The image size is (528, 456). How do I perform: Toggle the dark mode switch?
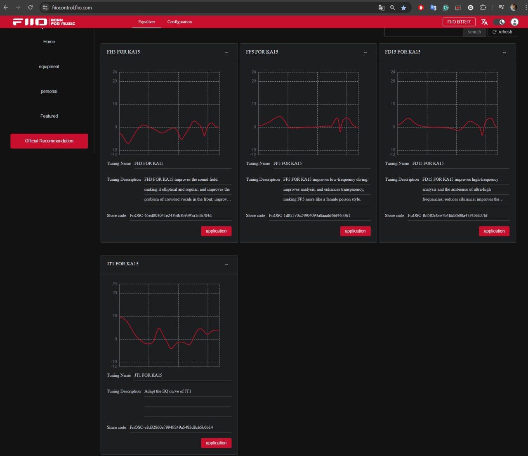pyautogui.click(x=499, y=22)
